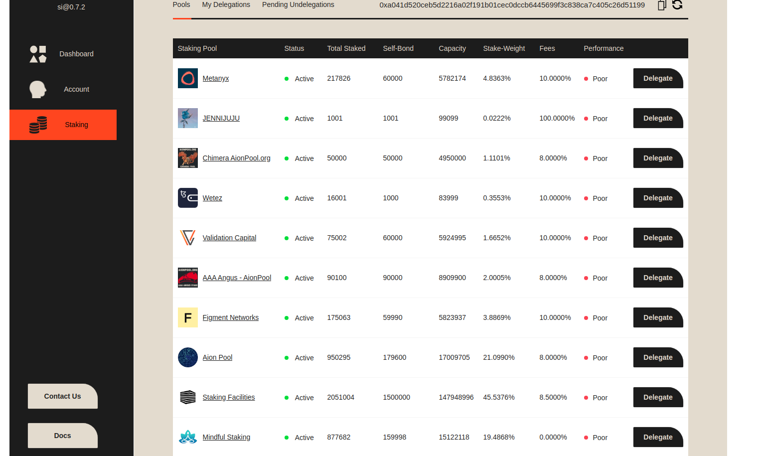This screenshot has width=757, height=456.
Task: Click total staked value 217826
Action: click(x=339, y=78)
